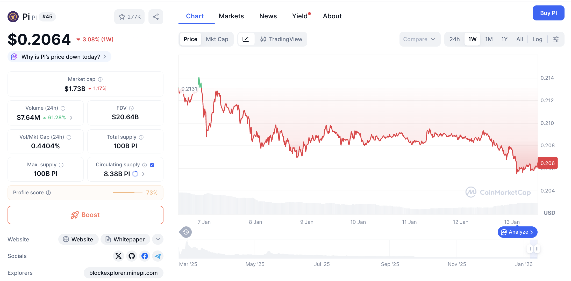Open Pi's Telegram social icon
571x281 pixels.
point(158,256)
